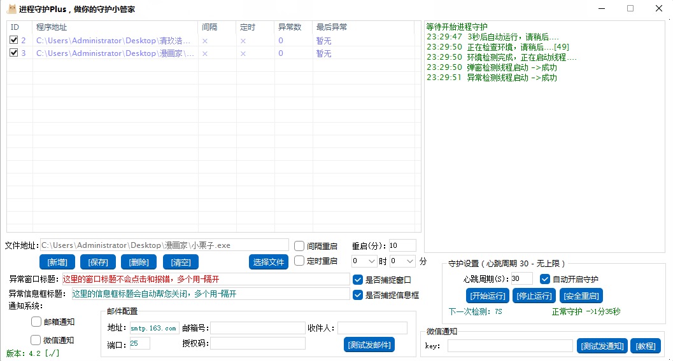The width and height of the screenshot is (673, 361).
Task: Uncheck the row with ID 2
Action: point(14,40)
